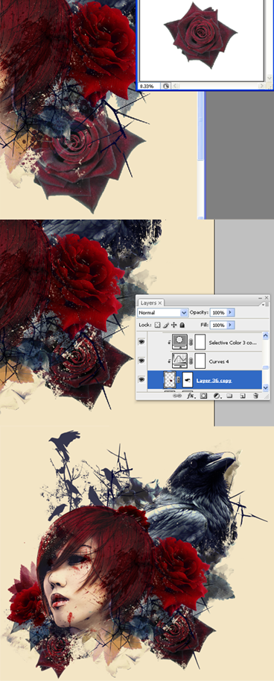
Task: Click the rose image in document window
Action: [200, 36]
